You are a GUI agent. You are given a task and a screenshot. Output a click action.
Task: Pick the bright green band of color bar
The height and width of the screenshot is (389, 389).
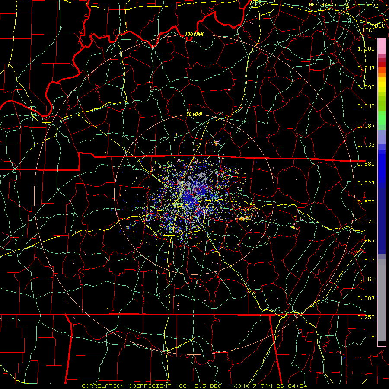click(382, 118)
